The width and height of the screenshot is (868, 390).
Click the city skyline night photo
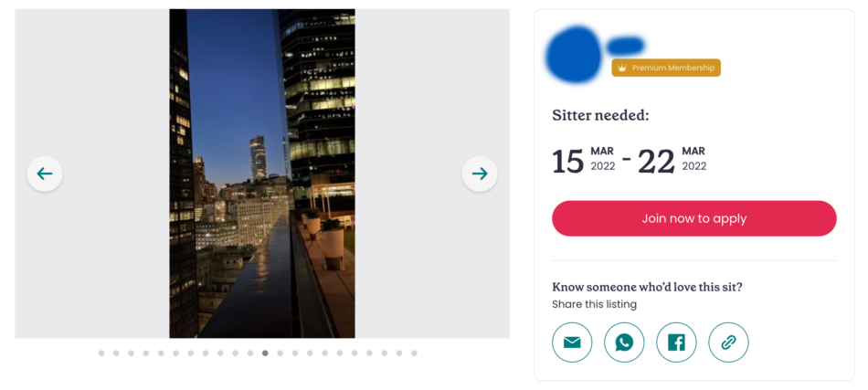(262, 174)
